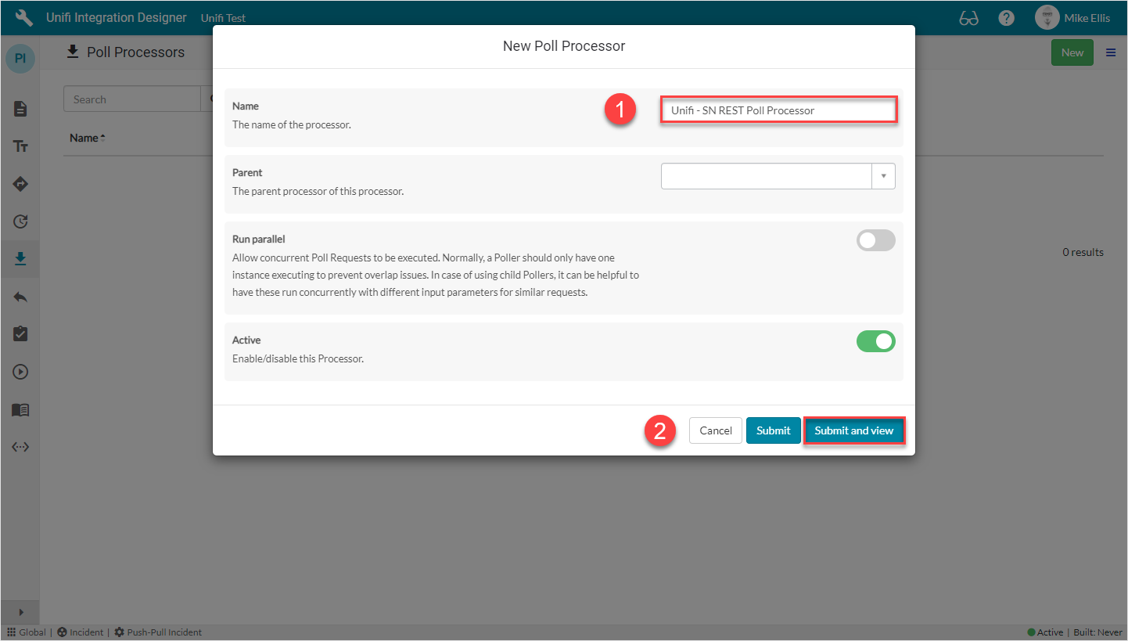
Task: Open the help question mark icon
Action: pos(1006,17)
